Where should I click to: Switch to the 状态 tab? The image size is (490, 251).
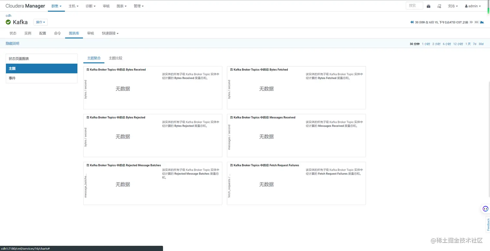tap(13, 33)
